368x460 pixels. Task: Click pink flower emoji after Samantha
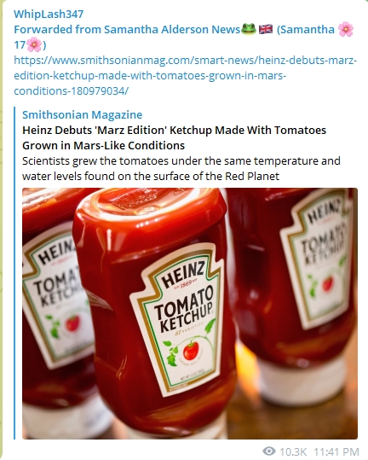(346, 29)
